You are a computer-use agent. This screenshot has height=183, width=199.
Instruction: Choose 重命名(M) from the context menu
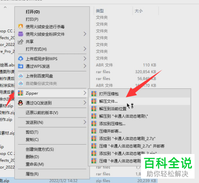pyautogui.click(x=52, y=164)
